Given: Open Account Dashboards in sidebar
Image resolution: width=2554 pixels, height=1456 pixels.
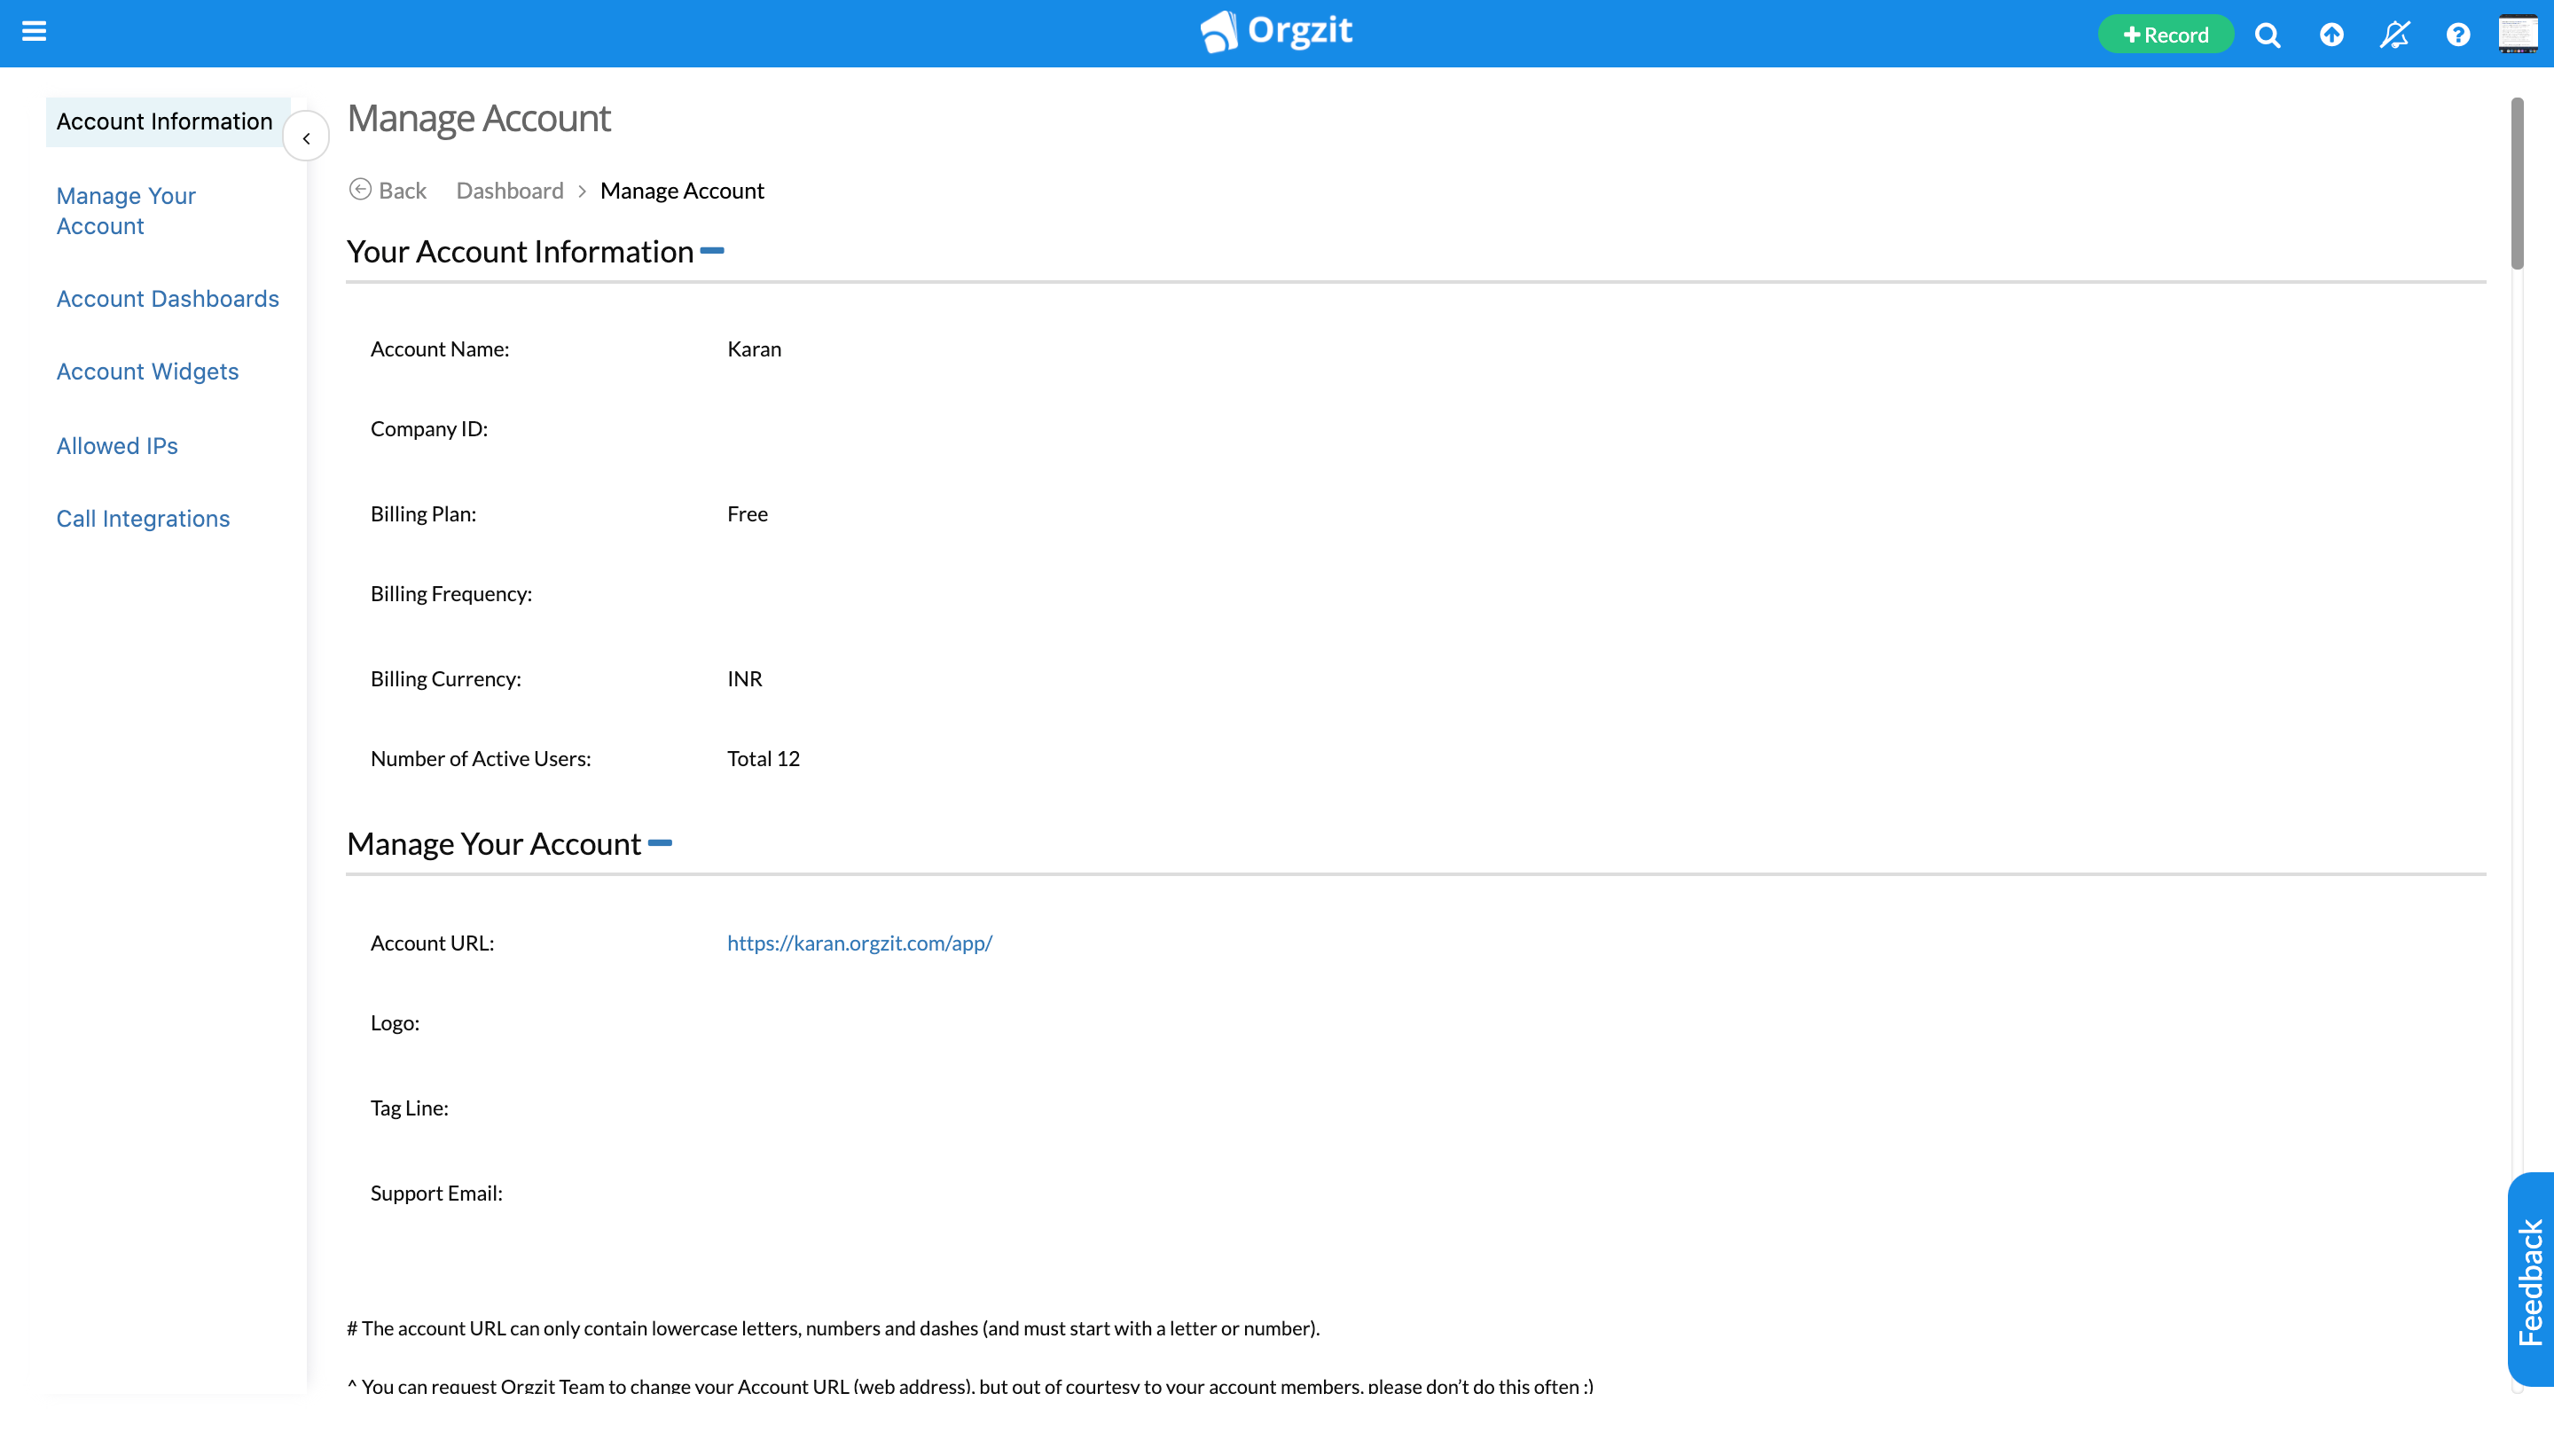Looking at the screenshot, I should pyautogui.click(x=167, y=299).
